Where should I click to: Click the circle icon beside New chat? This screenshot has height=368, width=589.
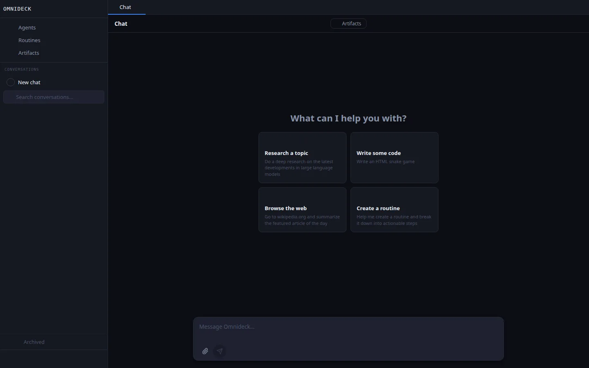click(11, 82)
